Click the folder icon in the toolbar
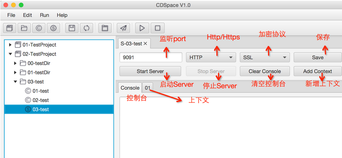Image resolution: width=342 pixels, height=158 pixels. (x=25, y=28)
